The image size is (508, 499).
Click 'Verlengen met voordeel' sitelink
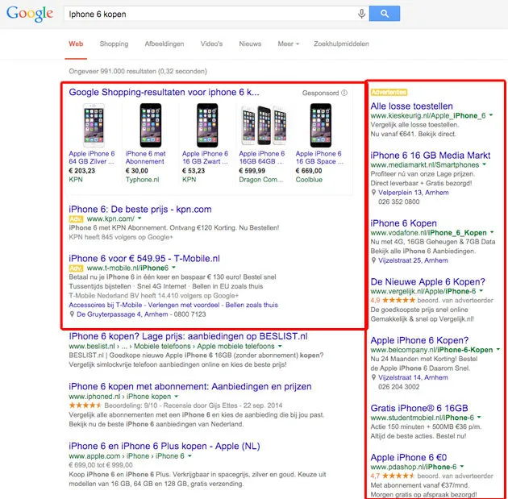pyautogui.click(x=184, y=305)
